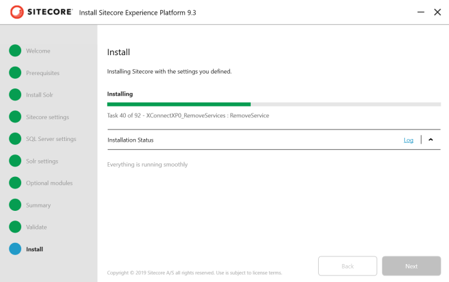The height and width of the screenshot is (282, 449).
Task: Click the bold 'Installing' label
Action: tap(120, 94)
